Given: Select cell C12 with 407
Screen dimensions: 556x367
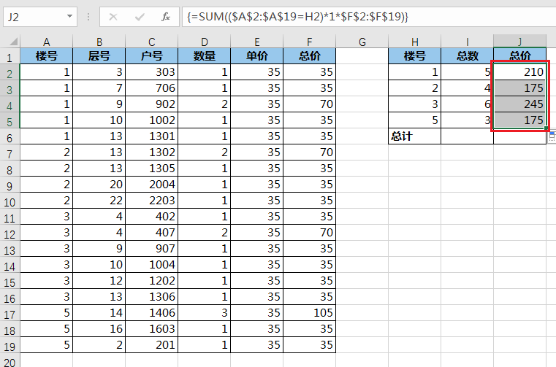Looking at the screenshot, I should (151, 233).
